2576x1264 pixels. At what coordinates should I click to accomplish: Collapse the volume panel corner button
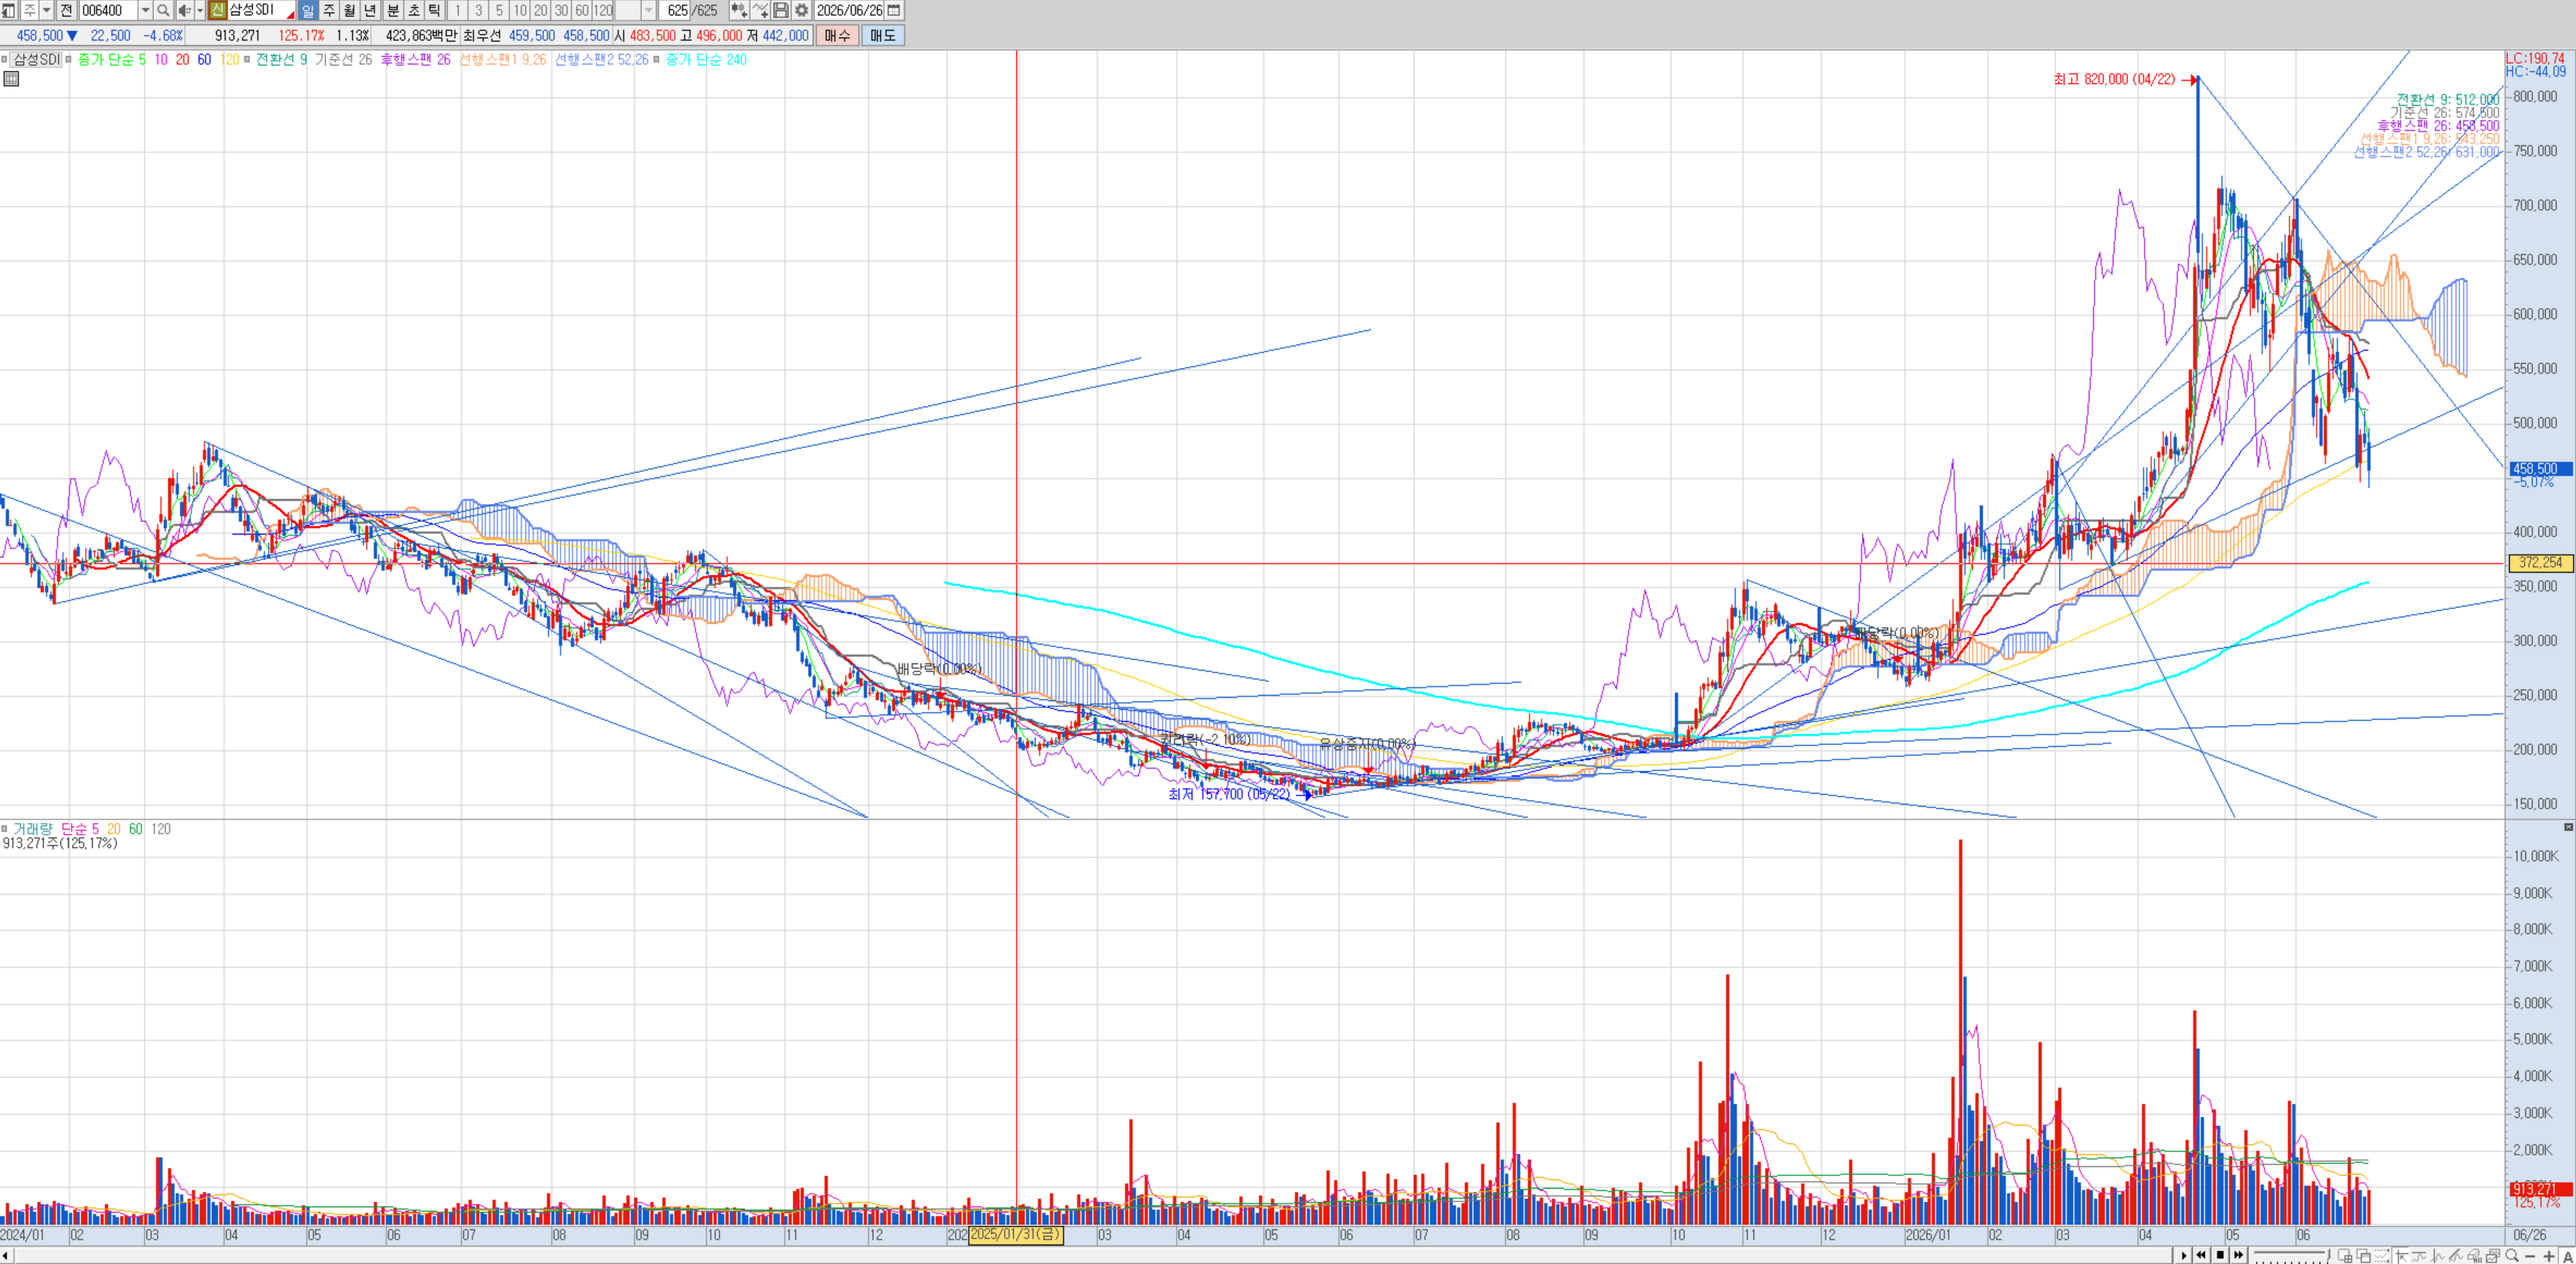click(x=2568, y=827)
